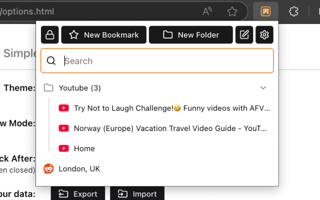Click the Read Aloud icon in address bar
Image resolution: width=320 pixels, height=200 pixels.
pyautogui.click(x=207, y=11)
